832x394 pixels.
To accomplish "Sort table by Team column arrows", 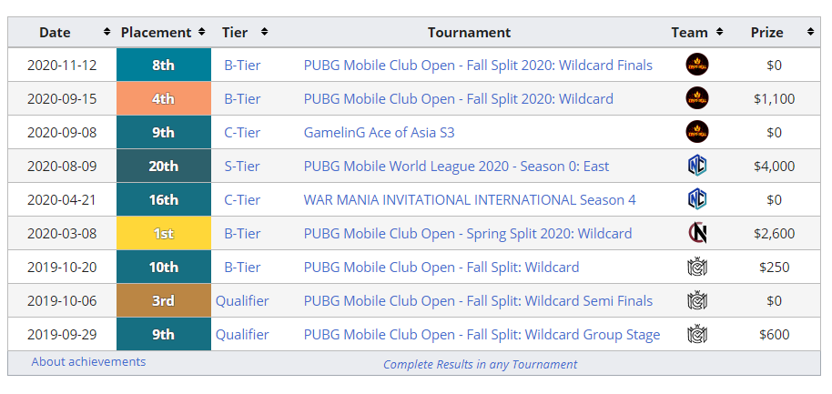I will (719, 32).
